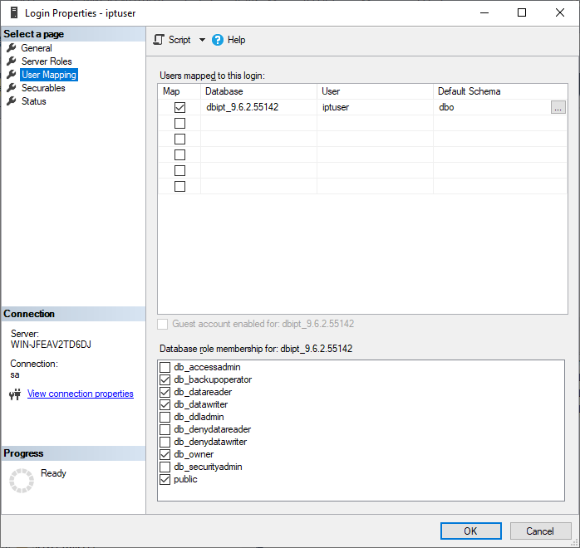
Task: Check db_denydatareader role
Action: click(165, 430)
